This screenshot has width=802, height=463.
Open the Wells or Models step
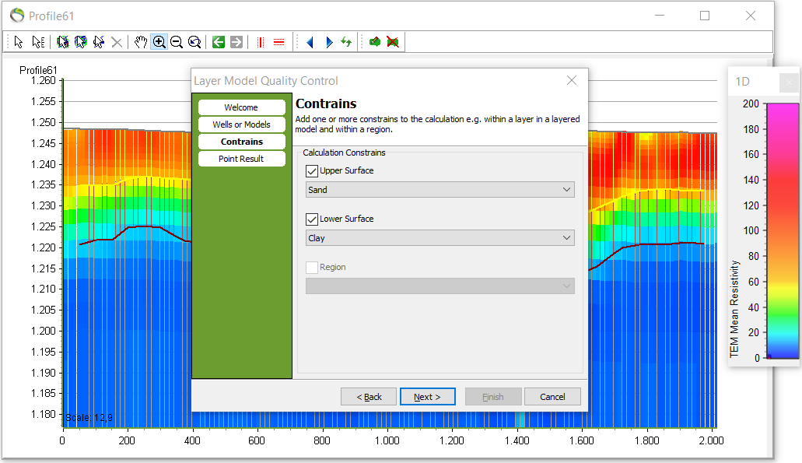point(241,125)
